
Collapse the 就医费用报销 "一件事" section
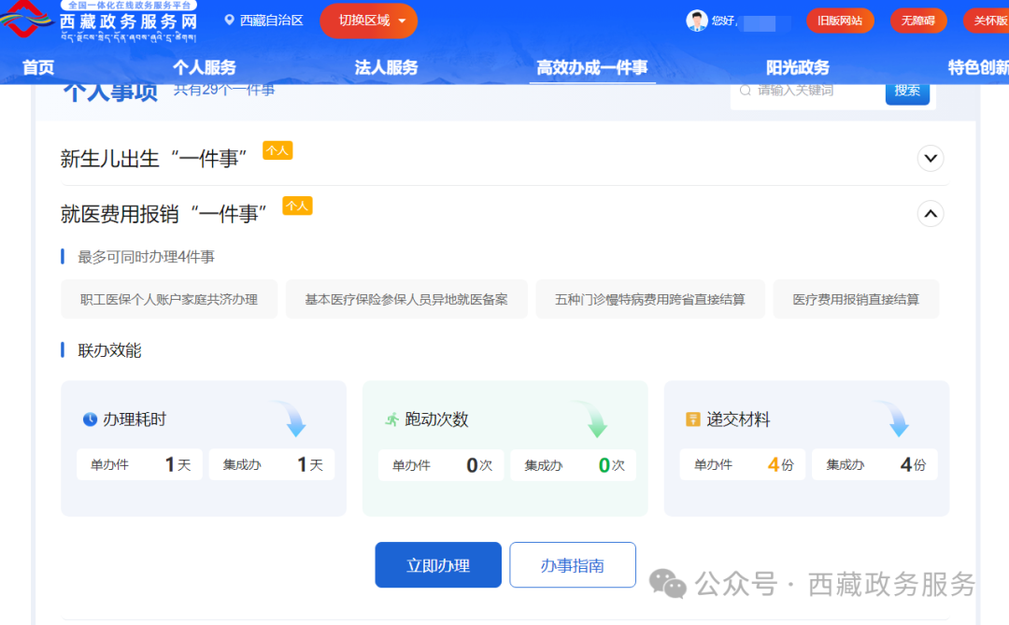(930, 214)
